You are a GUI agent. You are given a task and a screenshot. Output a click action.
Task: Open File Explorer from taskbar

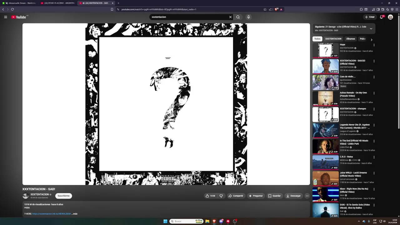click(x=207, y=221)
